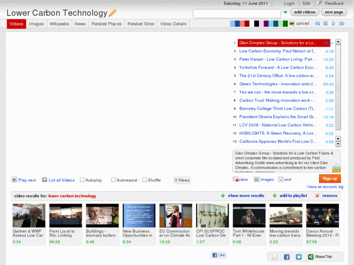Play California Approves World's First Low Carbon item
This screenshot has height=265, width=354.
tap(278, 141)
